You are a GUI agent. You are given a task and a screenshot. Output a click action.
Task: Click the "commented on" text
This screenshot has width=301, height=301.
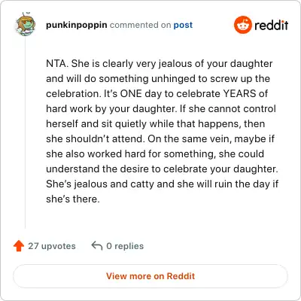(140, 25)
